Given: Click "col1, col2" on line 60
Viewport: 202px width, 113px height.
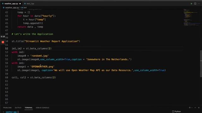Looking at the screenshot, I should pos(19,78).
